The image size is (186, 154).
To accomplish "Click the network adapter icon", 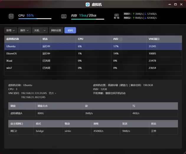I will 117,16.
